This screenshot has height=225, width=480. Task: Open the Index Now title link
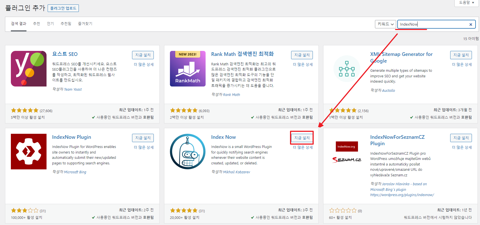223,137
